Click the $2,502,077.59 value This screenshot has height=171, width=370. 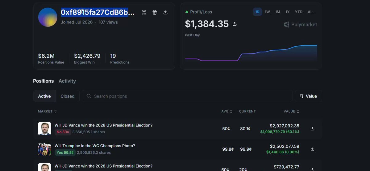point(285,146)
